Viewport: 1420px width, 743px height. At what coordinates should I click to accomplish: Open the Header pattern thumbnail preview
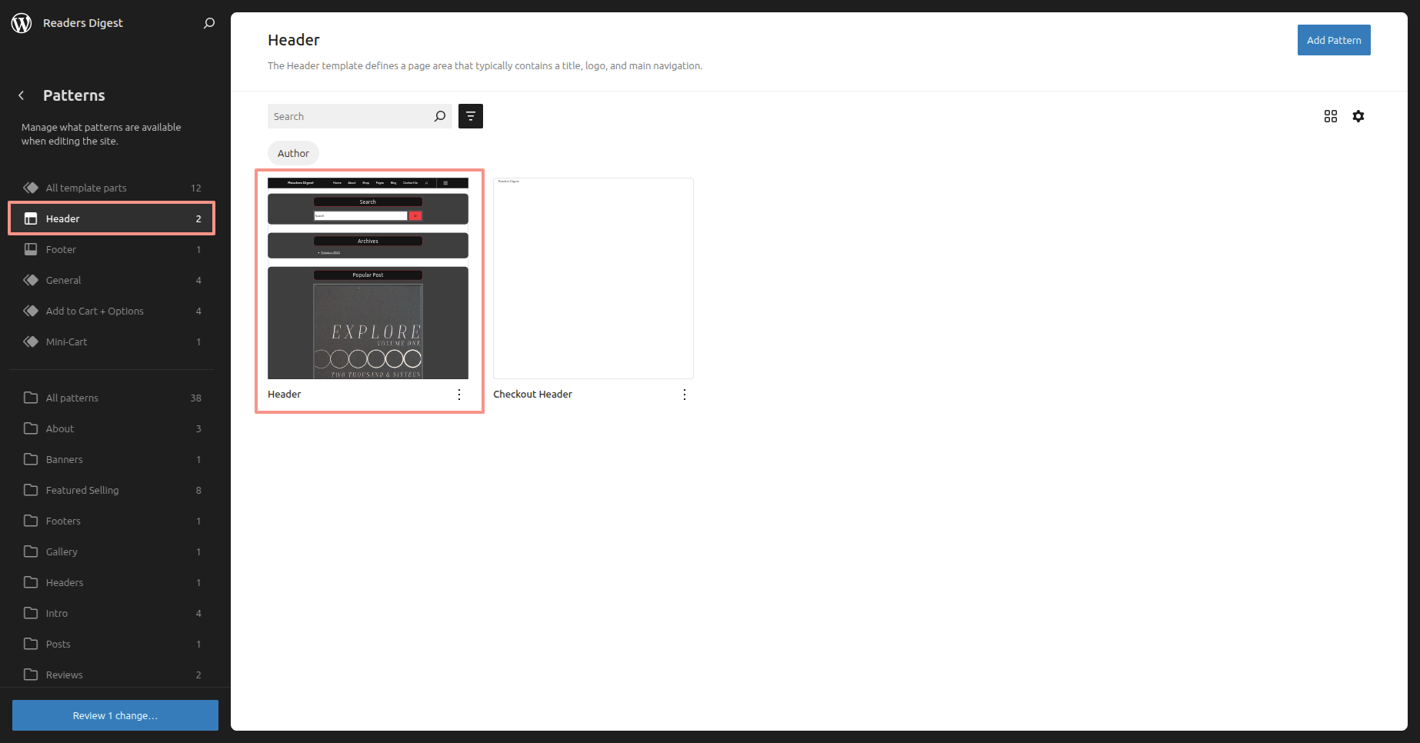(x=368, y=278)
